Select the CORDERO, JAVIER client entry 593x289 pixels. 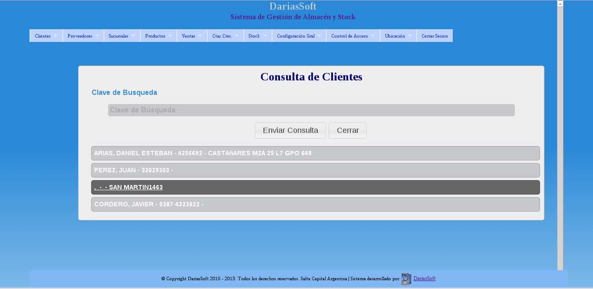[x=315, y=204]
